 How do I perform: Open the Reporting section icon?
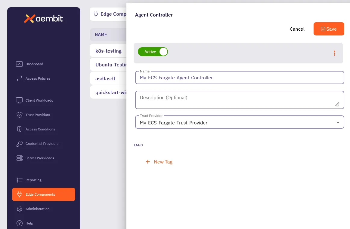coord(19,180)
